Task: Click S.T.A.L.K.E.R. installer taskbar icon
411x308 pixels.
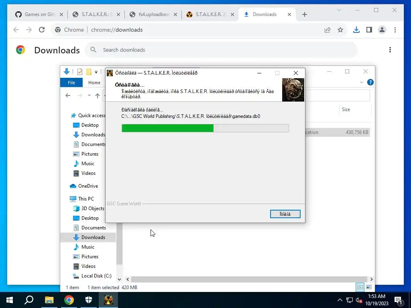Action: click(x=108, y=300)
